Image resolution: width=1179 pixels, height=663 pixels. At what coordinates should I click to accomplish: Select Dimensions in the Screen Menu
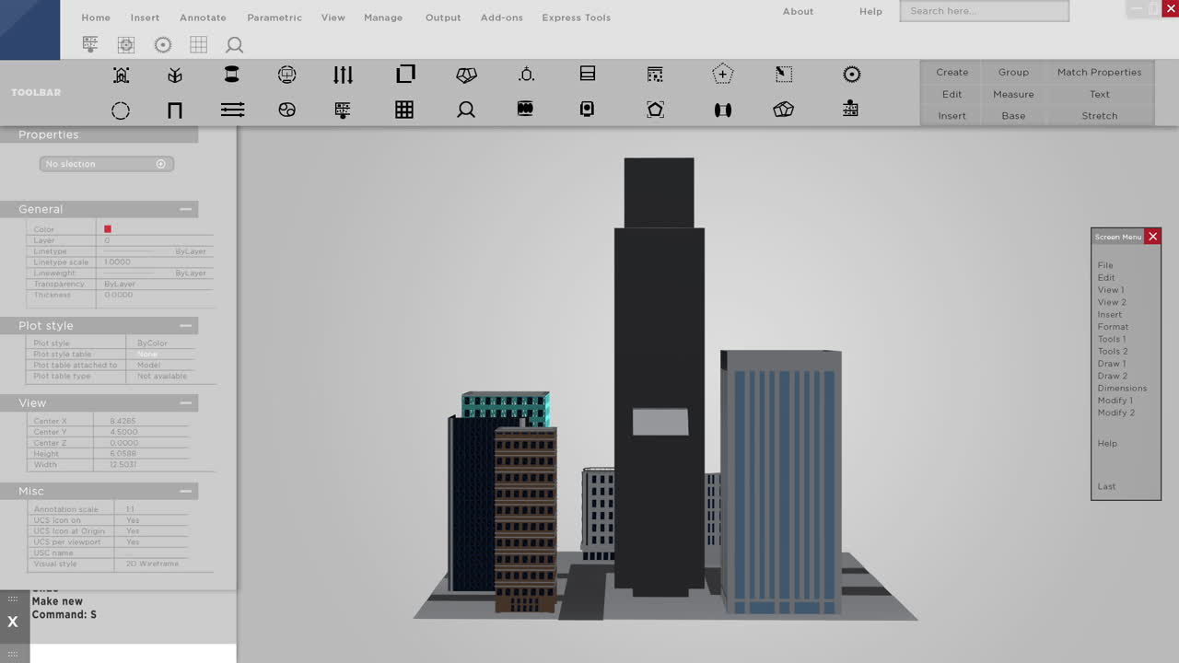(1122, 389)
